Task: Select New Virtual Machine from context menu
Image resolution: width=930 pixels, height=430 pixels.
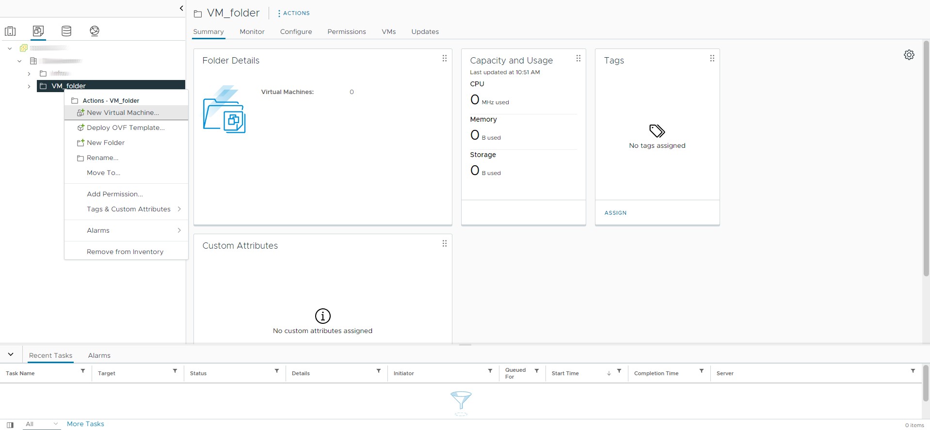Action: [x=123, y=112]
